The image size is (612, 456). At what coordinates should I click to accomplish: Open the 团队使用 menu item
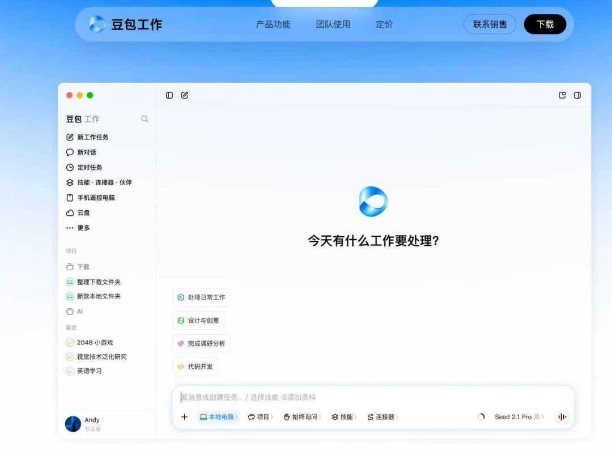(x=333, y=24)
